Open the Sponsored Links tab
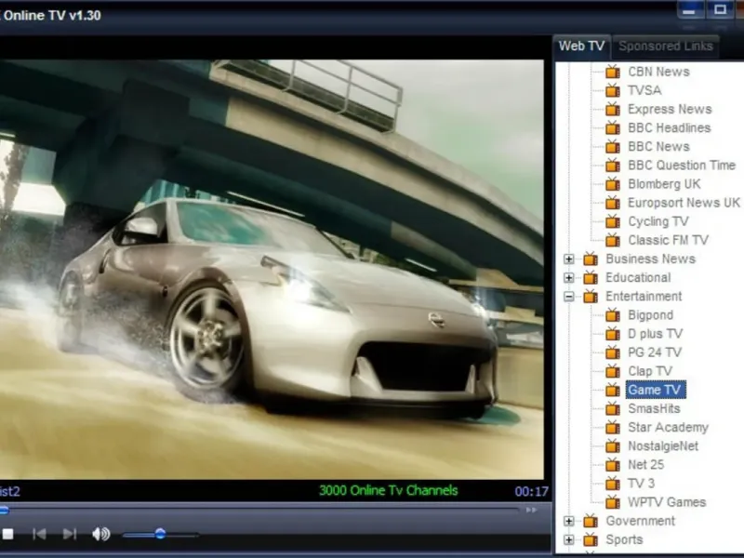The image size is (744, 558). coord(666,46)
